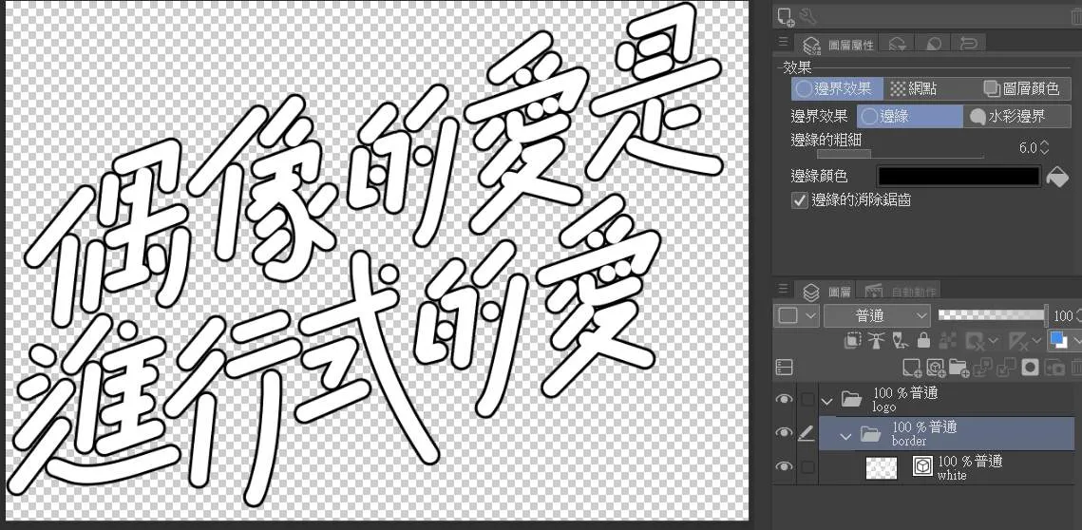This screenshot has width=1082, height=530.
Task: Click the paint bucket beside edge color
Action: [1055, 177]
